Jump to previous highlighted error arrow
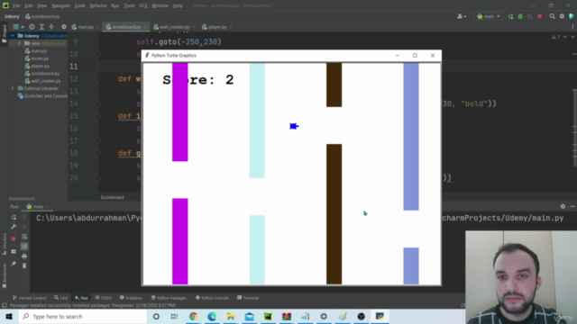Viewport: 577px width, 324px height. pos(565,37)
